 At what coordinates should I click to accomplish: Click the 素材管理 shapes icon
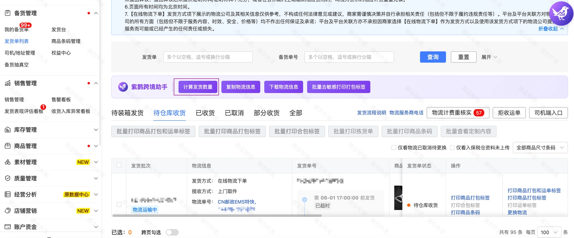tap(8, 162)
